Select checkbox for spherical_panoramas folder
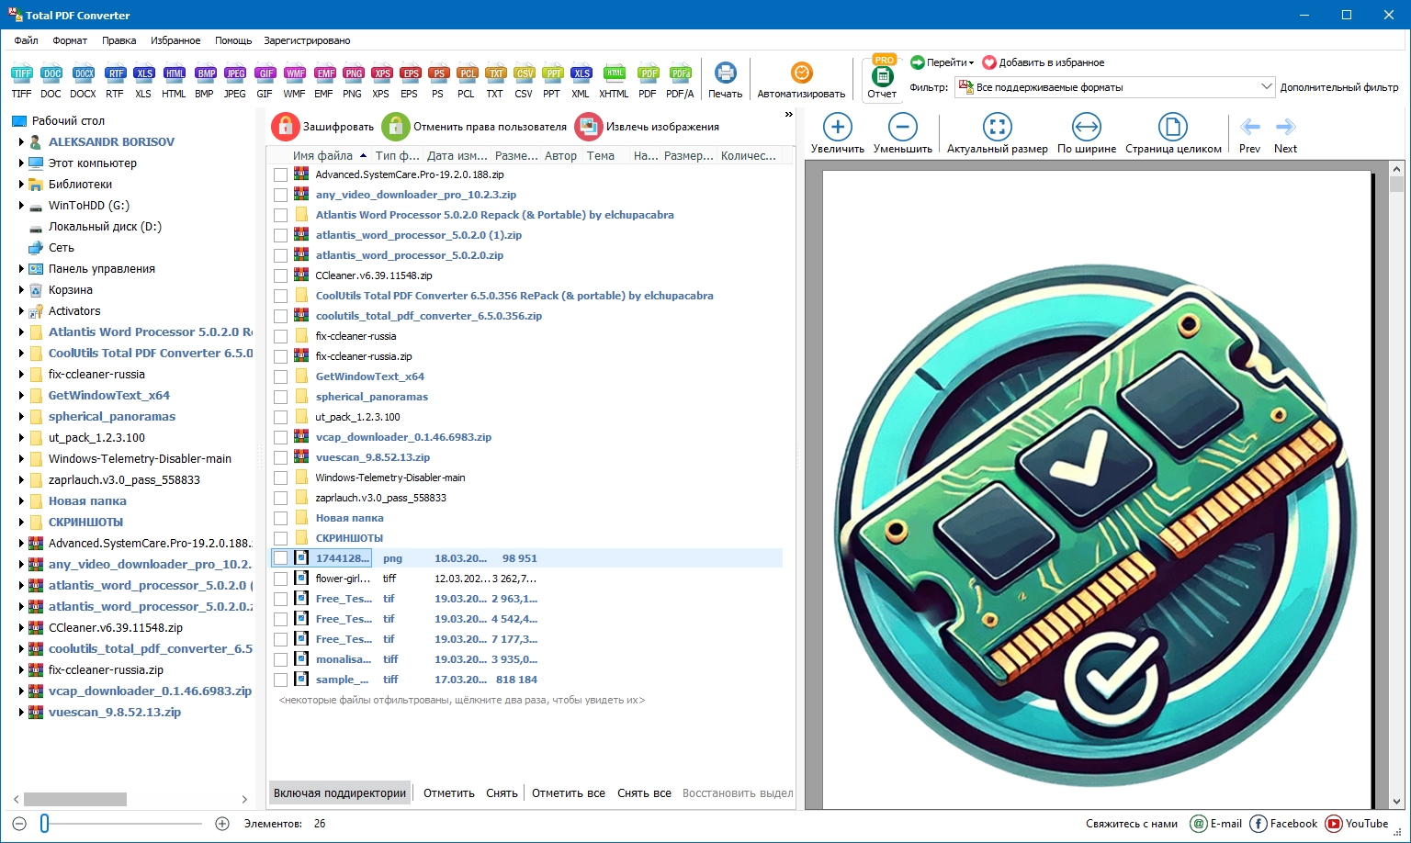Image resolution: width=1411 pixels, height=843 pixels. pyautogui.click(x=281, y=397)
